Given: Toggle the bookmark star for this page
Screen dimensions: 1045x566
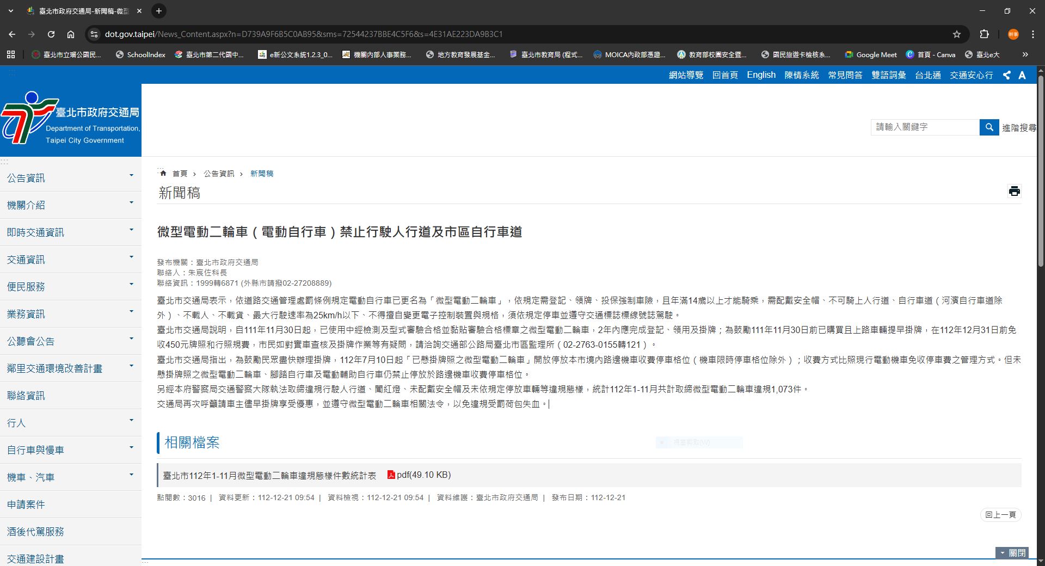Looking at the screenshot, I should (x=957, y=34).
